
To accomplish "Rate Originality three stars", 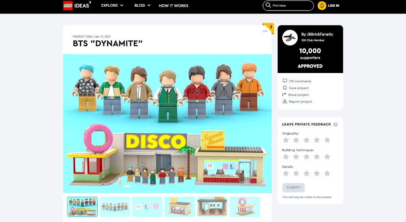I will coord(307,140).
